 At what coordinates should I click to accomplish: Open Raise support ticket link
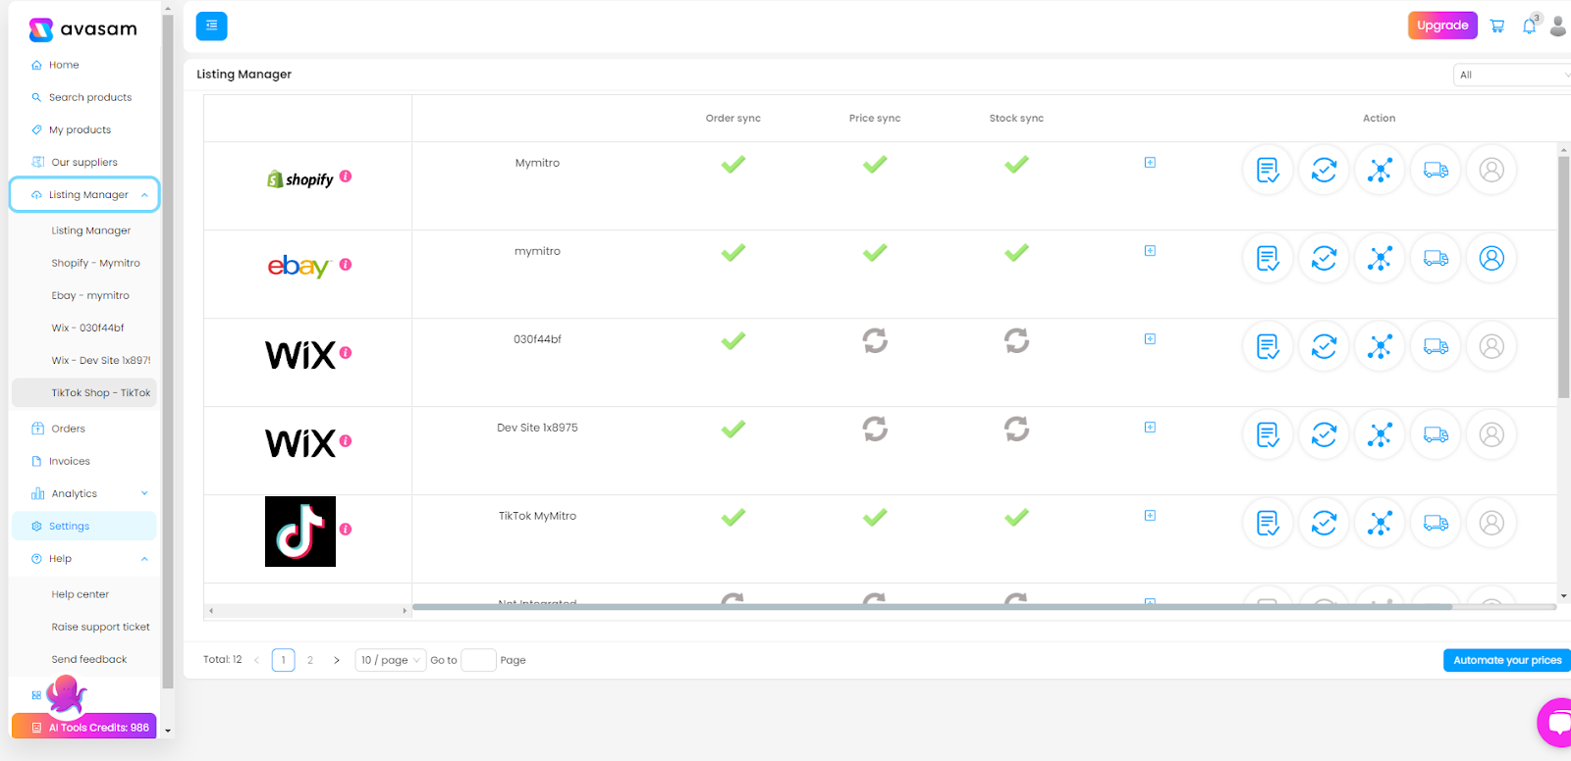100,627
